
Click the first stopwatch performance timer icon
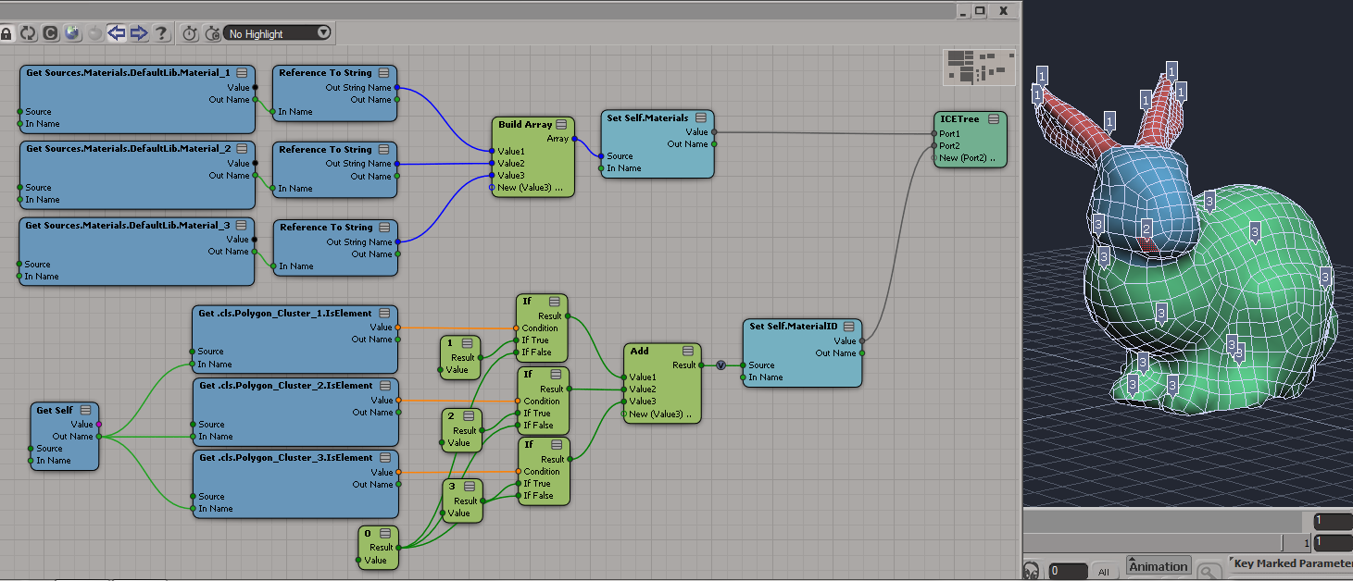(190, 34)
